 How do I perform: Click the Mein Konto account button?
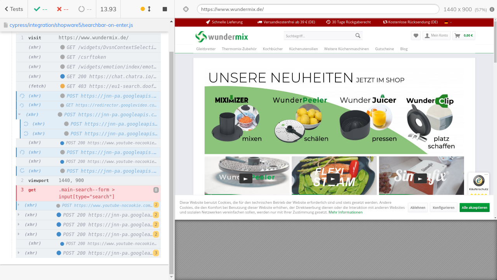(x=436, y=35)
